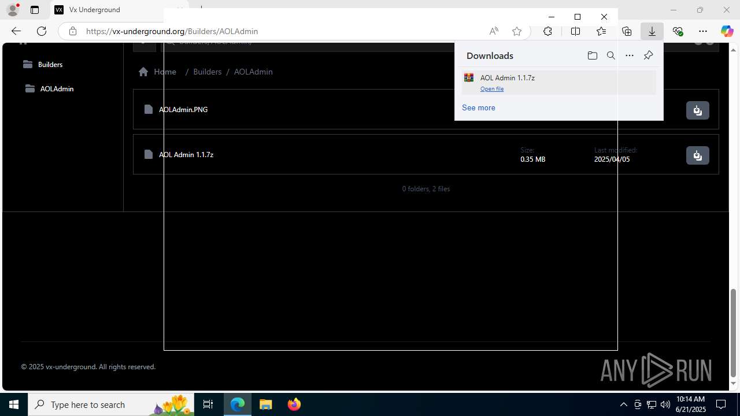Open File Explorer from taskbar
740x416 pixels.
click(265, 404)
